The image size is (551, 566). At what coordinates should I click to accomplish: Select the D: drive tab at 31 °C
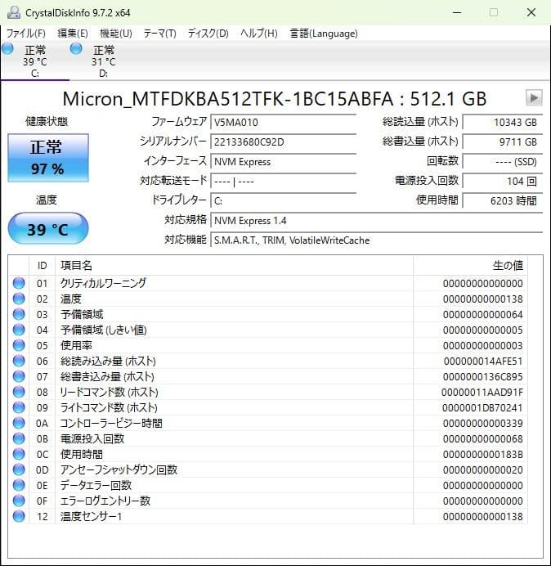pyautogui.click(x=103, y=61)
